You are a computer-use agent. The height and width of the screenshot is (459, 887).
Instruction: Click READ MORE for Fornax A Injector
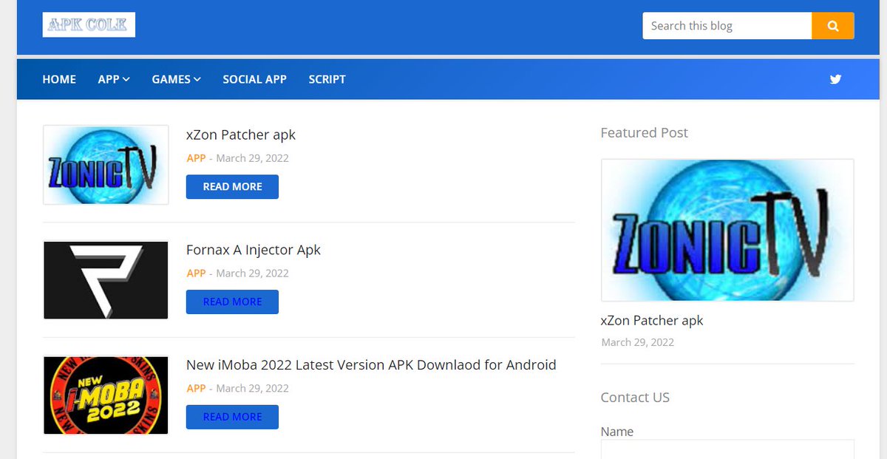click(x=232, y=302)
